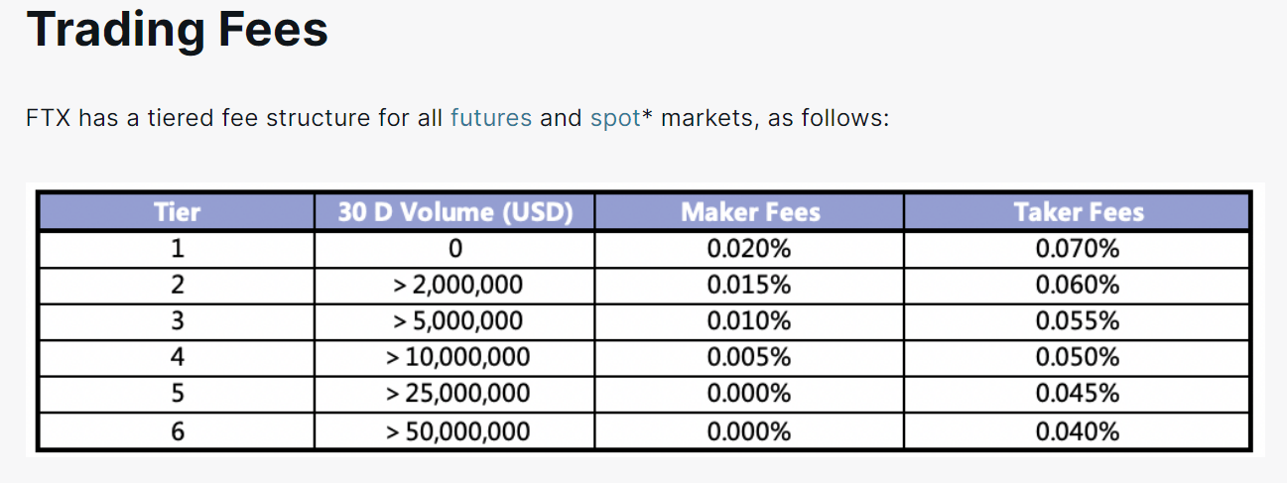Viewport: 1287px width, 483px height.
Task: Click the 0.040% taker fee cell
Action: 1078,431
